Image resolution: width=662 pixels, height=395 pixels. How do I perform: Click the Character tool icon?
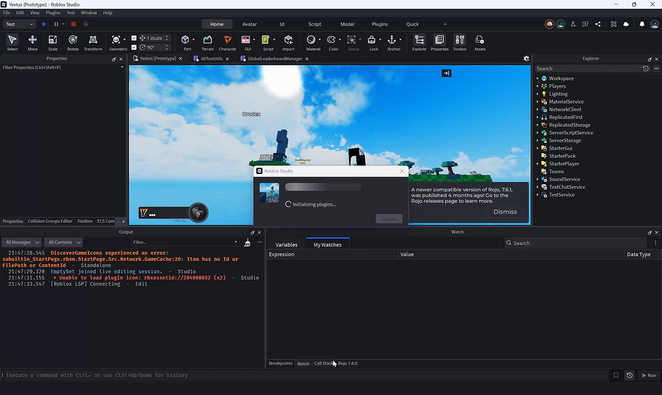228,39
